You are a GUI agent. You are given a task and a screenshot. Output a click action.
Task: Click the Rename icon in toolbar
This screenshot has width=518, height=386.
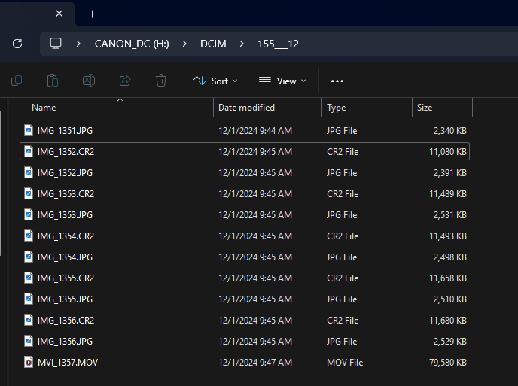pos(89,81)
